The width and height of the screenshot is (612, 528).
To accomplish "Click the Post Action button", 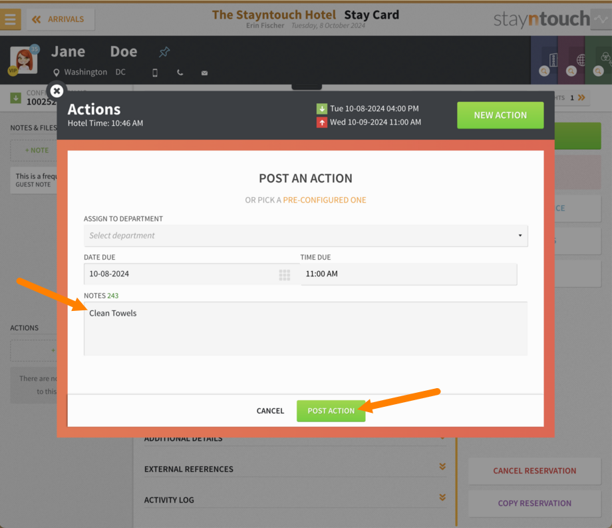I will click(x=331, y=411).
